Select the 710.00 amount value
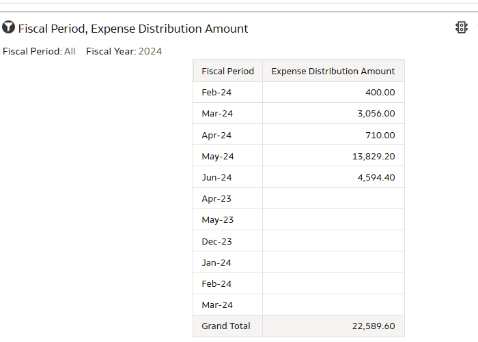This screenshot has height=342, width=478. coord(380,135)
